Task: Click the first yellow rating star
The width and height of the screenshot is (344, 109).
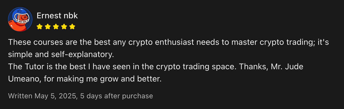Action: (39, 26)
